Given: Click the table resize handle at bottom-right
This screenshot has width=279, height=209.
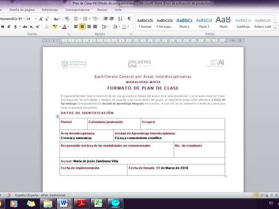Looking at the screenshot, I should 226,176.
